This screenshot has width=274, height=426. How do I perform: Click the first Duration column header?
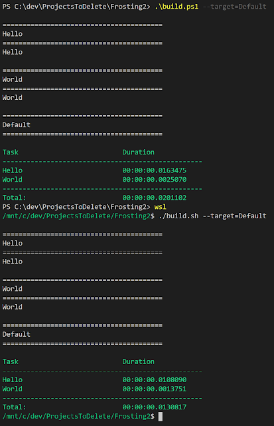(x=138, y=152)
